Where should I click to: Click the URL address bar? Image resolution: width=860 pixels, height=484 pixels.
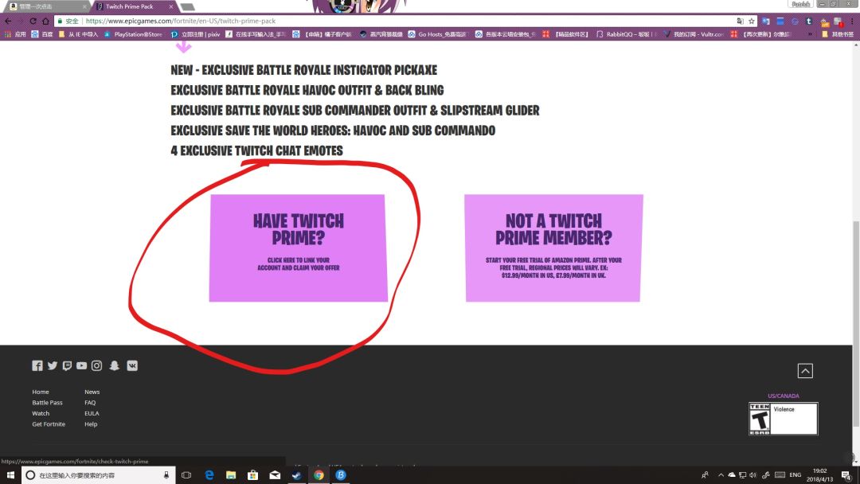pos(406,21)
